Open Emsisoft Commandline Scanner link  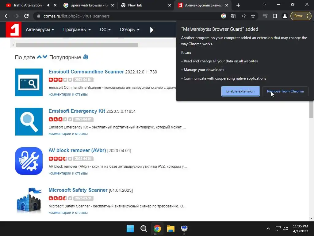click(x=86, y=72)
